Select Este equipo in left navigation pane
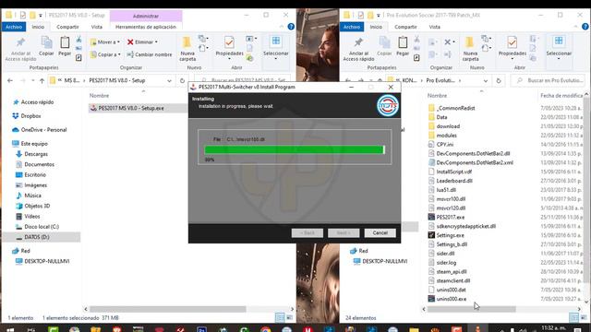The height and width of the screenshot is (332, 591). click(34, 144)
